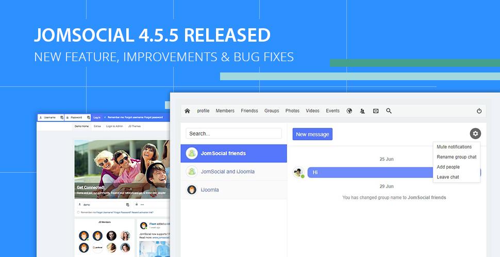This screenshot has height=257, width=500.
Task: Click the demo username field
Action: 103,205
